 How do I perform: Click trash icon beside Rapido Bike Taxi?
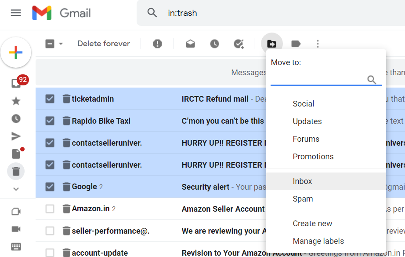tap(66, 121)
